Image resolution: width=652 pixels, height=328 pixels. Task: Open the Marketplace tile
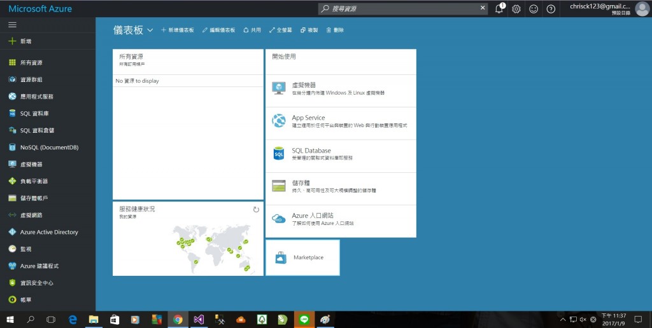coord(302,257)
